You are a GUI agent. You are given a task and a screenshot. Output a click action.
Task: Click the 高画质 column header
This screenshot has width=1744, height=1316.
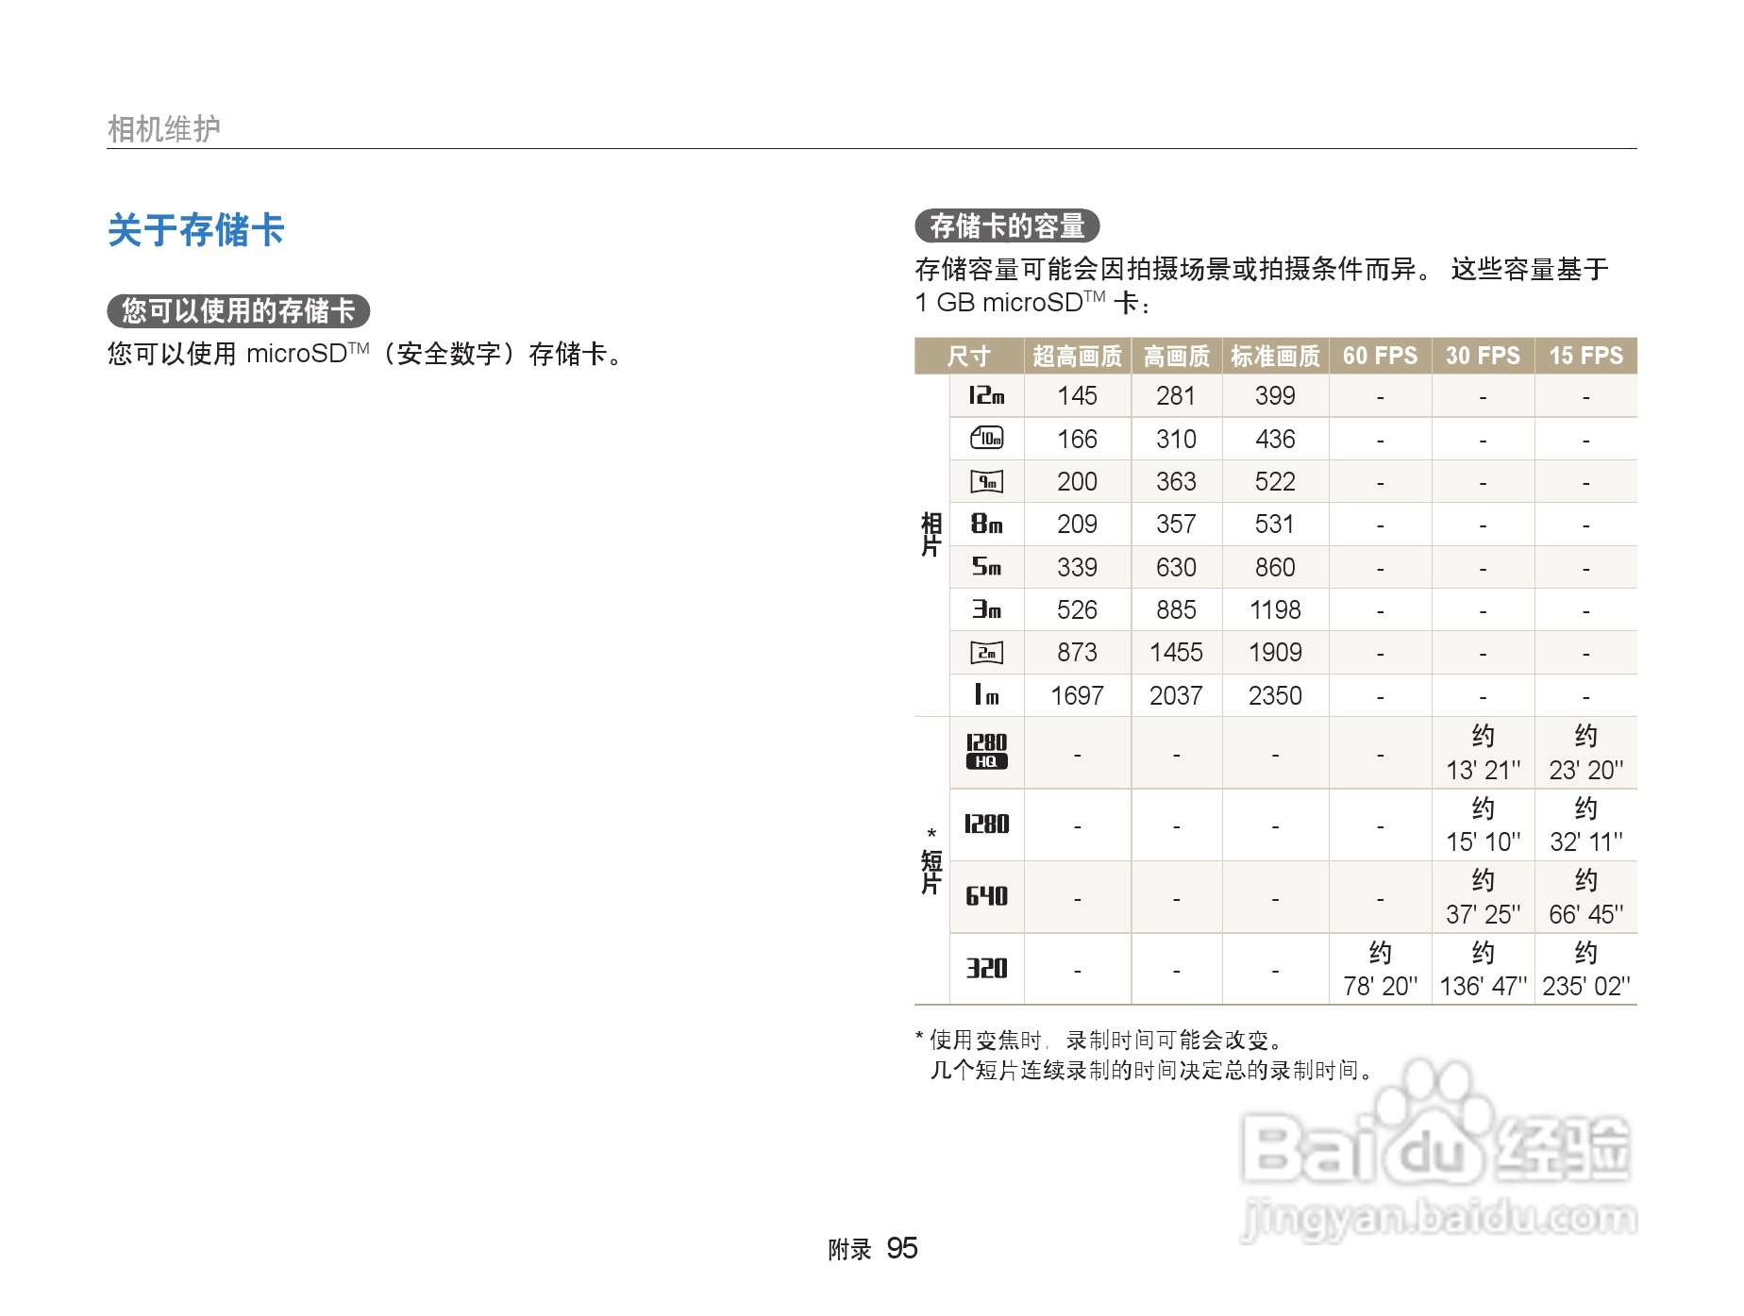pyautogui.click(x=1176, y=356)
